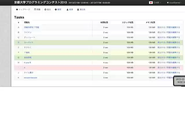Open the user account dropdown in header
Screen dimensions: 185x115
click(174, 3)
